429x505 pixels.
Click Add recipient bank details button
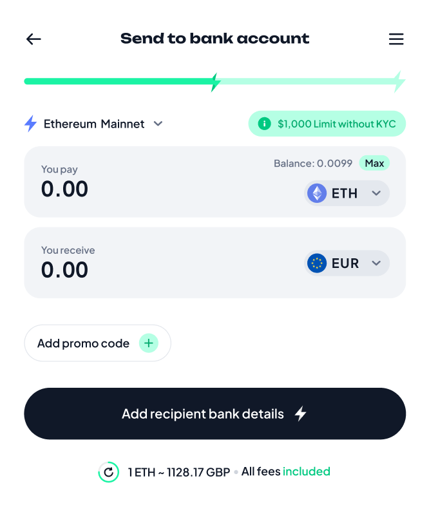pos(215,414)
